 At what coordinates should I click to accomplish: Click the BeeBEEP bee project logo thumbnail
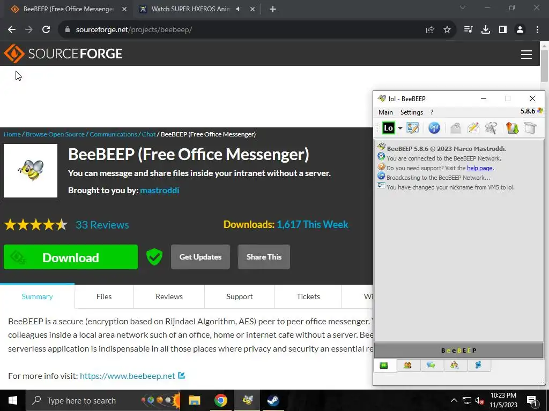click(x=31, y=171)
